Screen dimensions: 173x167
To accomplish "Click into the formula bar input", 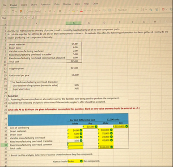I will tap(104, 17).
